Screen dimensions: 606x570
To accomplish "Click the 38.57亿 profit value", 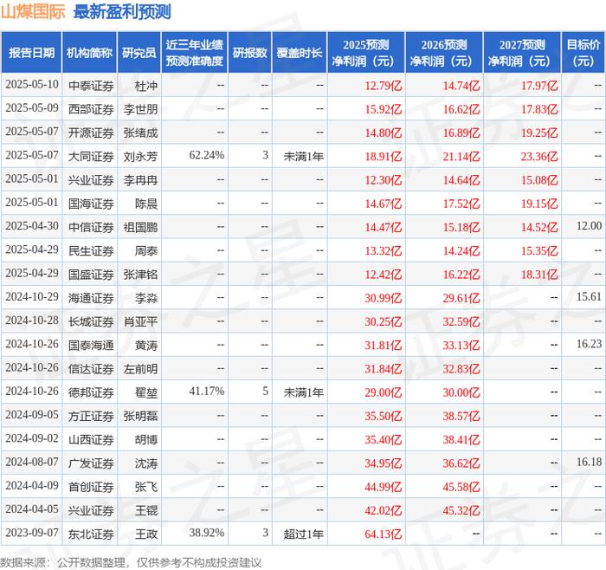I will (461, 416).
